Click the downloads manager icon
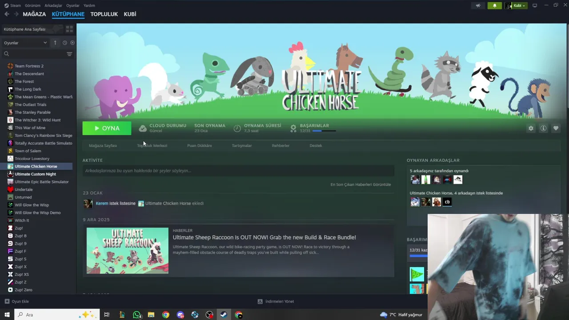 (x=260, y=301)
